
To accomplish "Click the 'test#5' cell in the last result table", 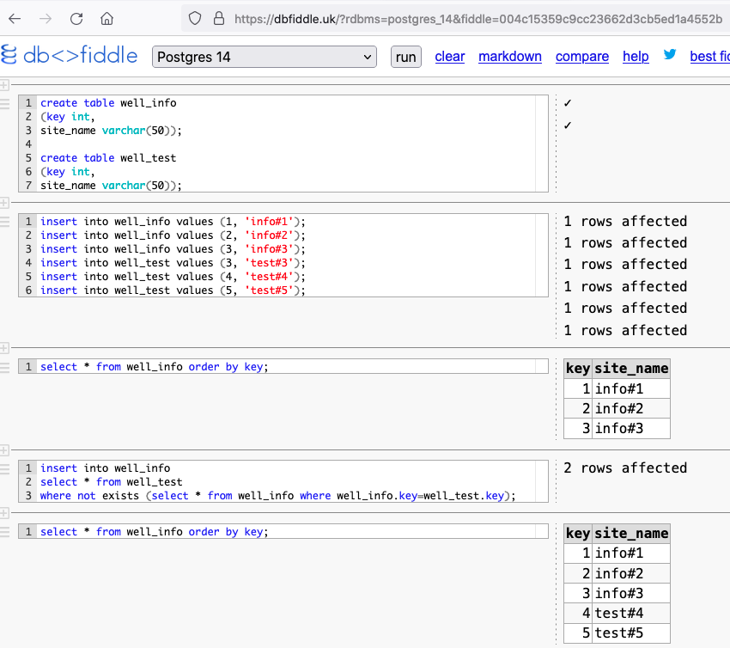I will tap(631, 633).
